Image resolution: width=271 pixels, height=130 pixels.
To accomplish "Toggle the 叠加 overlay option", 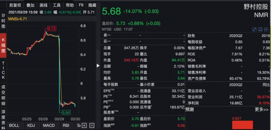I will pos(30,5).
